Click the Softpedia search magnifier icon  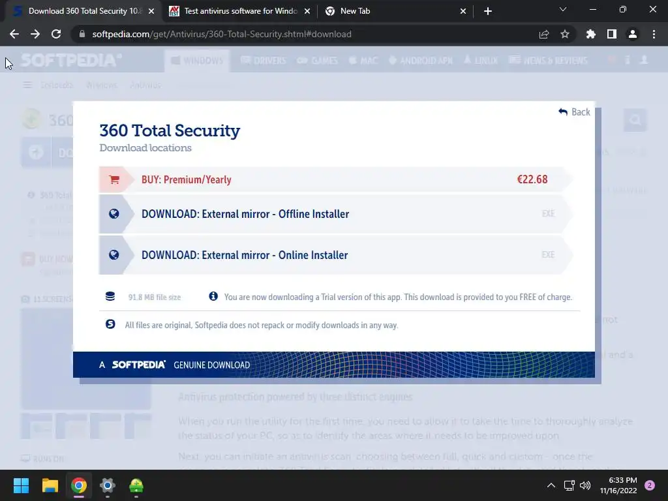[x=635, y=120]
